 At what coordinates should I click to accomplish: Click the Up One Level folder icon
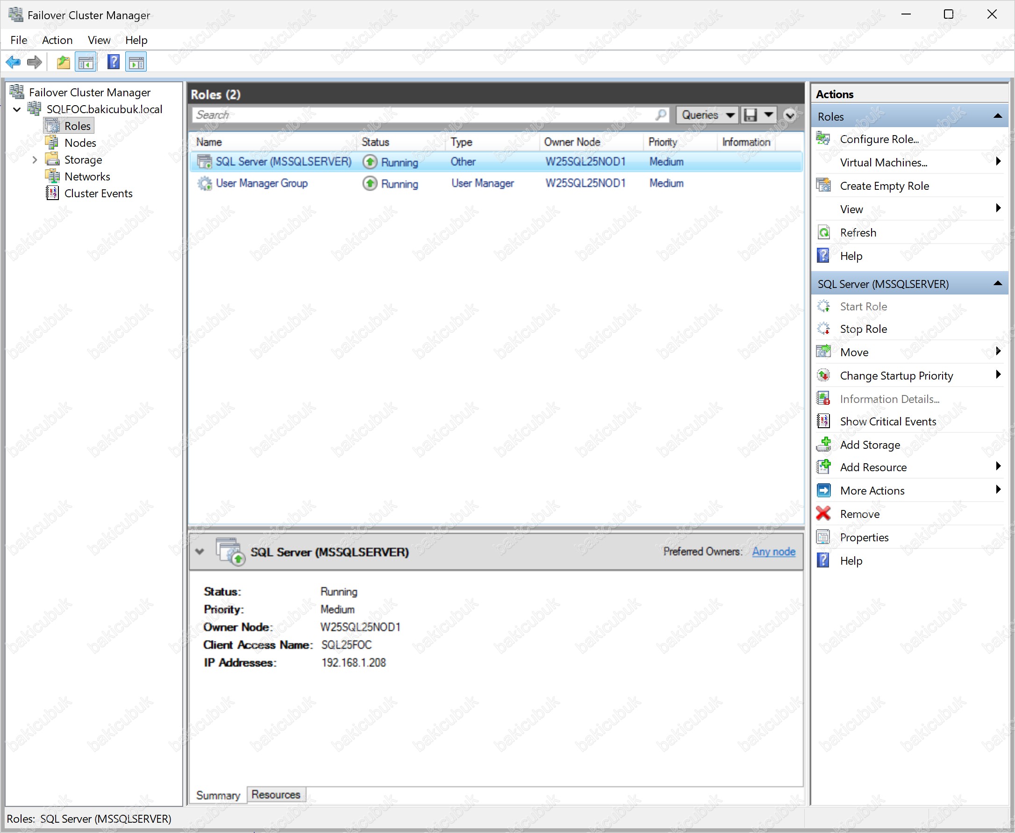(x=63, y=62)
